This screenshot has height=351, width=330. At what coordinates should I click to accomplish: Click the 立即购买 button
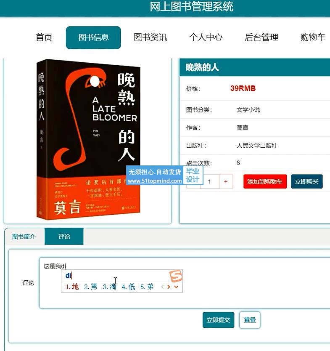[x=307, y=181]
